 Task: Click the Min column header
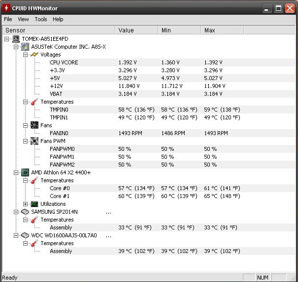coord(179,30)
